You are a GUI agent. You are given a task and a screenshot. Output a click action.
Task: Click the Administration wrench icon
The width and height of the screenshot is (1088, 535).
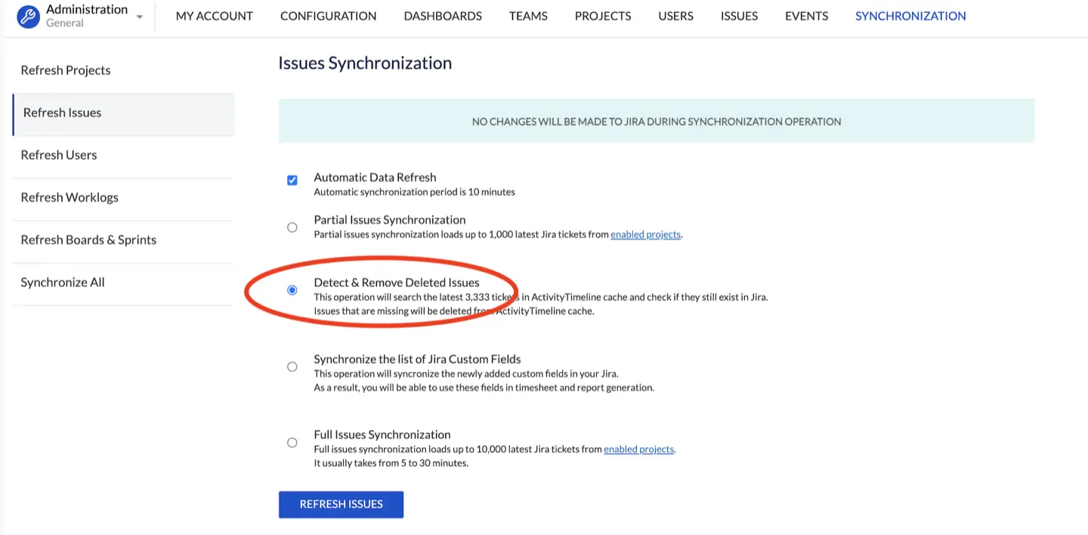point(28,16)
